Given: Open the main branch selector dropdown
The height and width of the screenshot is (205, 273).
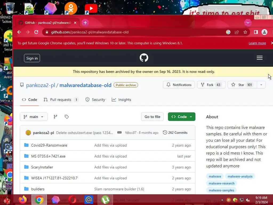Looking at the screenshot, I should click(x=34, y=117).
